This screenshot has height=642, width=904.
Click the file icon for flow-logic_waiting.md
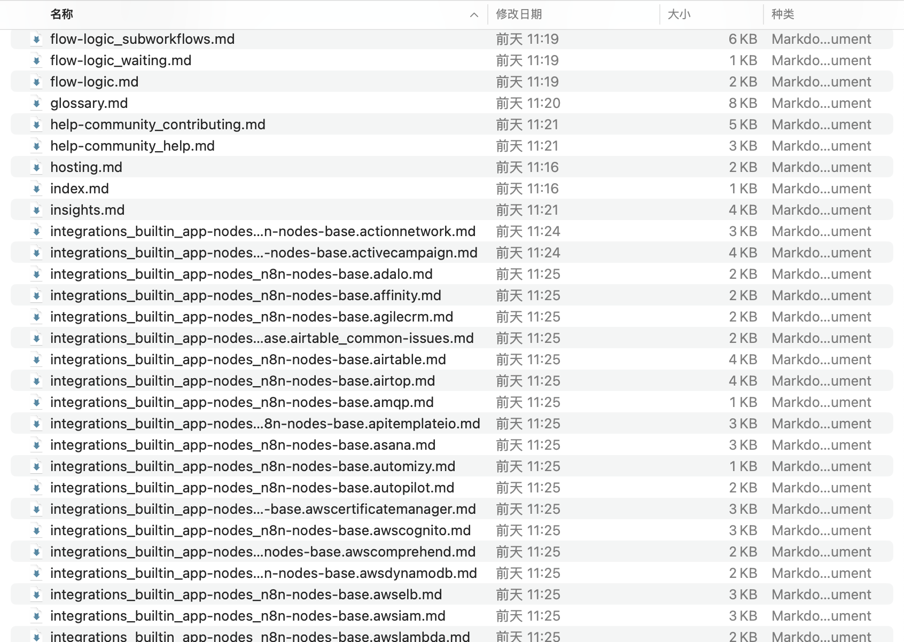coord(36,60)
